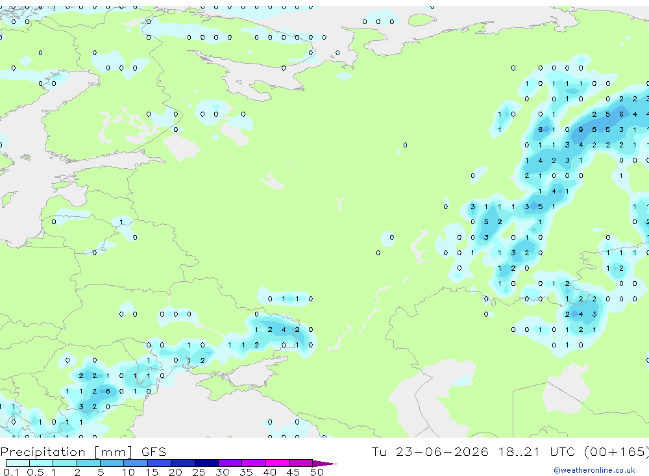This screenshot has height=476, width=649.
Task: Click the '0.1' legend scale label
Action: (11, 472)
